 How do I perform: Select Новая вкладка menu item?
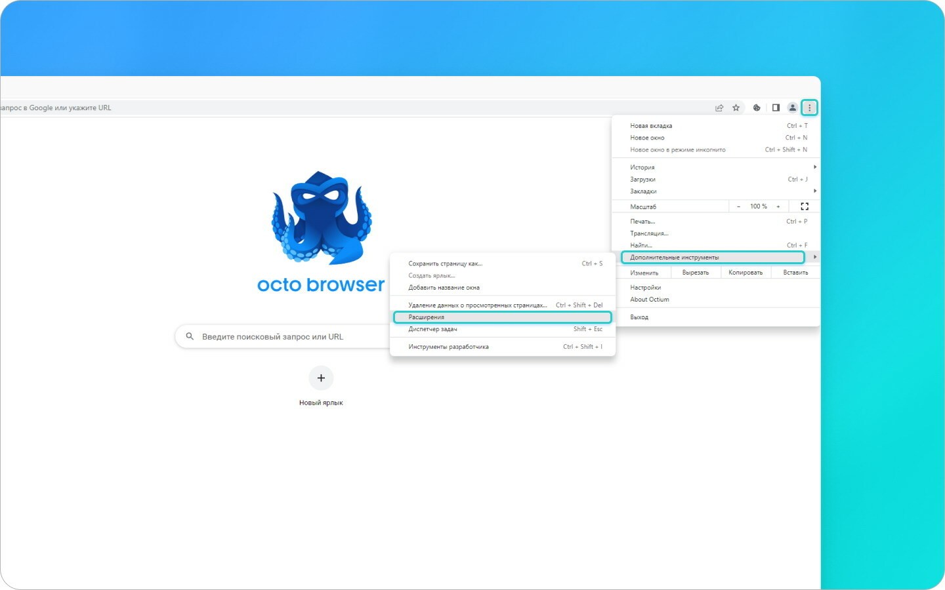[x=716, y=126]
